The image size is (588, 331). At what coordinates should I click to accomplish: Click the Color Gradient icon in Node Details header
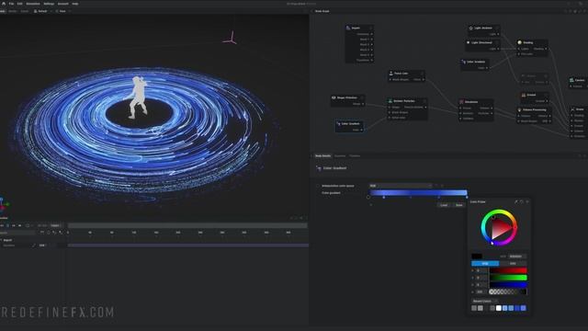pyautogui.click(x=319, y=168)
